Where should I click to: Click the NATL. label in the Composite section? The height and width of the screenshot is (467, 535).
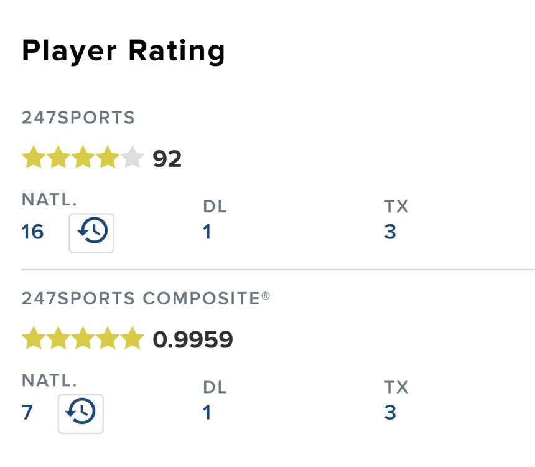49,380
